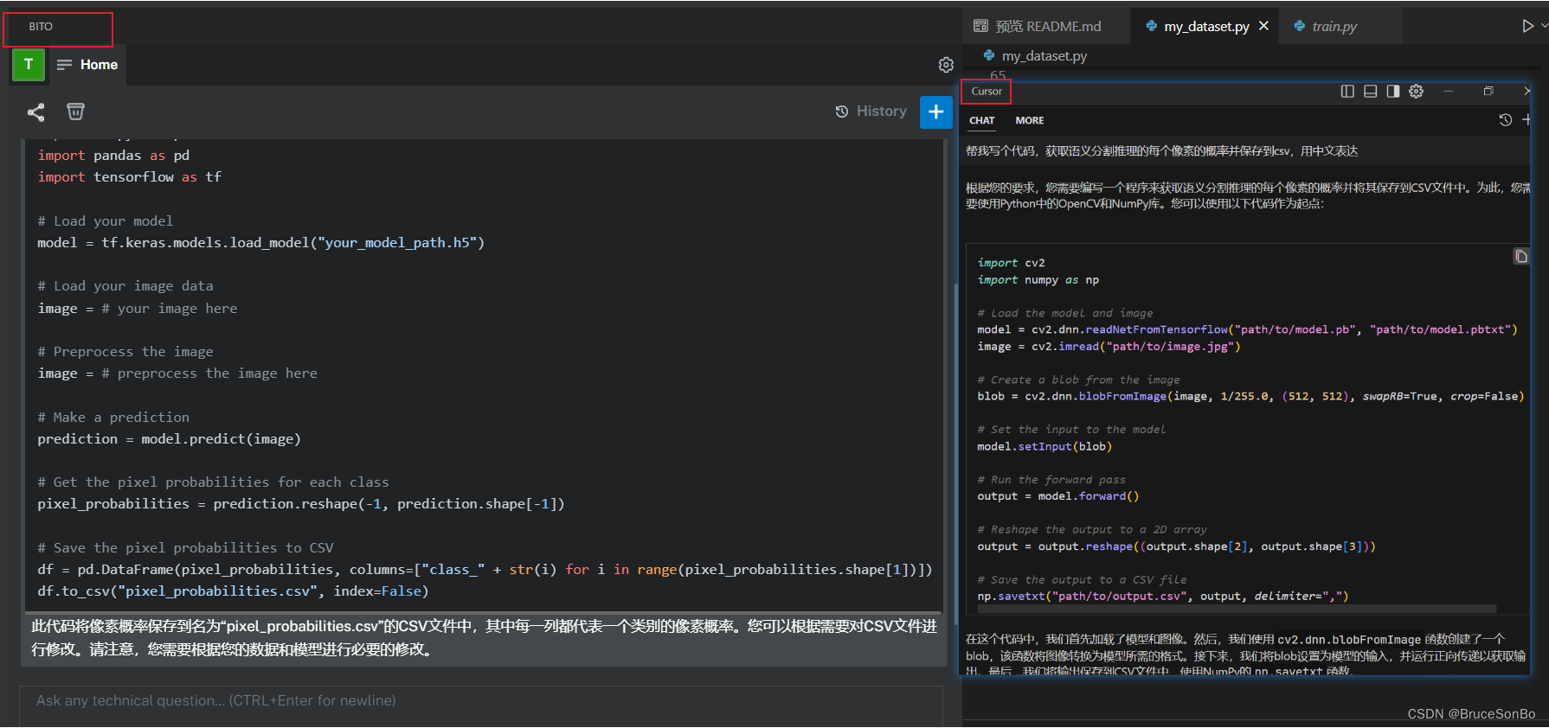Run the Python file with play icon
1549x728 pixels.
pyautogui.click(x=1527, y=26)
